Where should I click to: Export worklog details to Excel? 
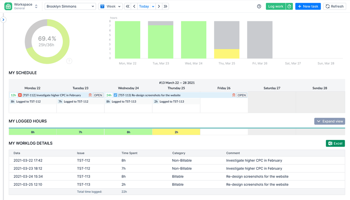tap(335, 143)
